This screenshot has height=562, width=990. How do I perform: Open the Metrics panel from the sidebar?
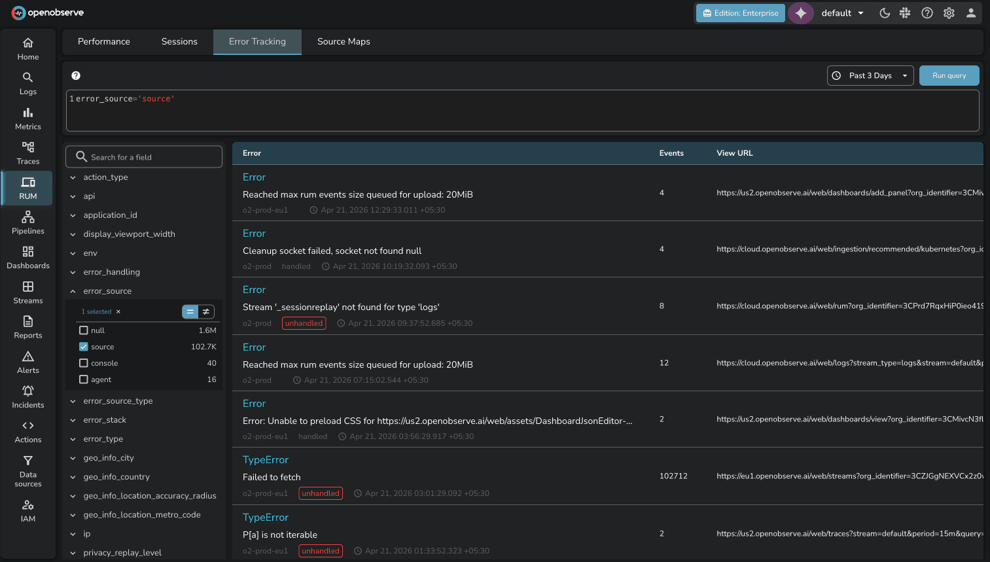tap(27, 118)
